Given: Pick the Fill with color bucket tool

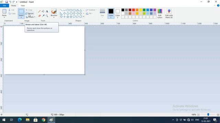Looking at the screenshot, I should 43,11.
